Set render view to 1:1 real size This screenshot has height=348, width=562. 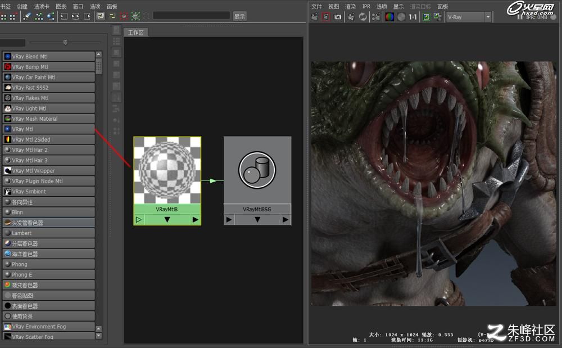click(x=413, y=17)
